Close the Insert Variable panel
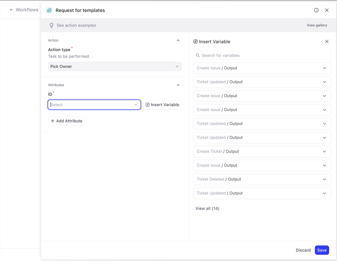Screen dimensions: 337x261 coord(327,42)
